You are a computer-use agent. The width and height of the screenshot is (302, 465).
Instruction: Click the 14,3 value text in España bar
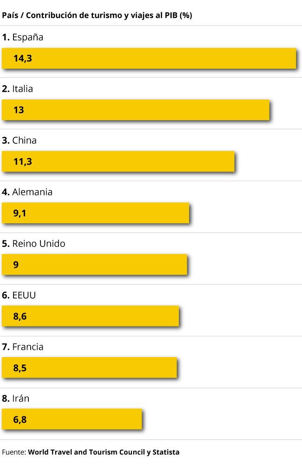[22, 59]
